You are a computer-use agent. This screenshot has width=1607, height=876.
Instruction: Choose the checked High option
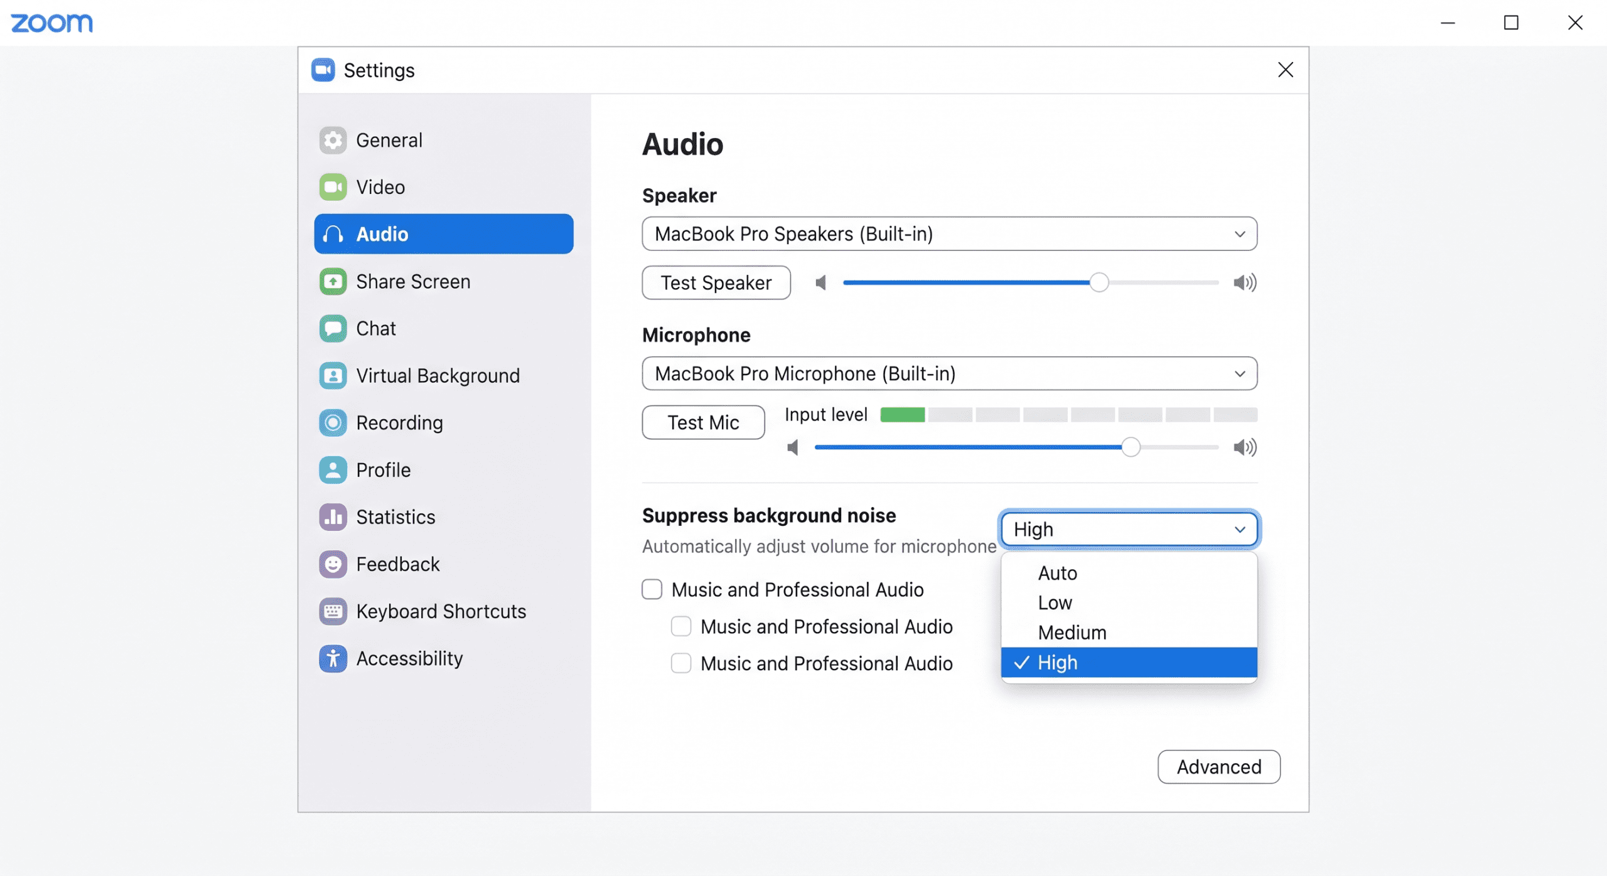coord(1129,663)
